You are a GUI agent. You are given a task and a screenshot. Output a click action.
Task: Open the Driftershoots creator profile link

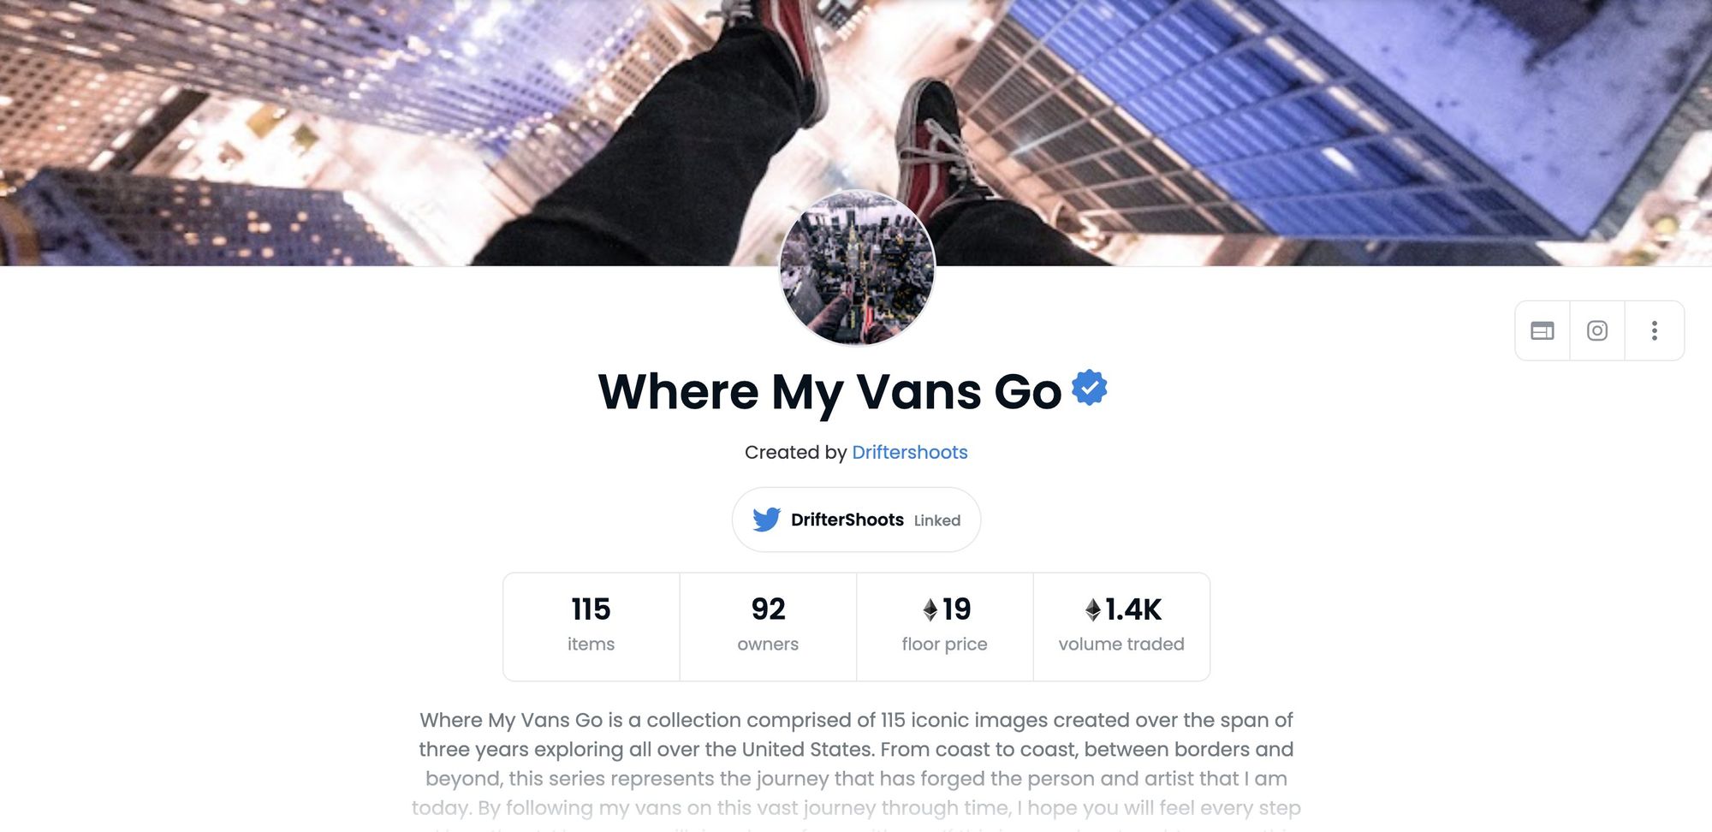coord(909,452)
